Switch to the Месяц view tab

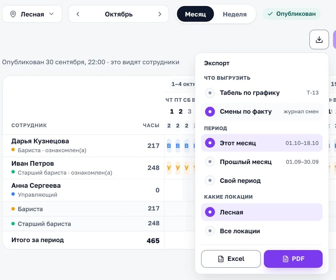click(195, 14)
